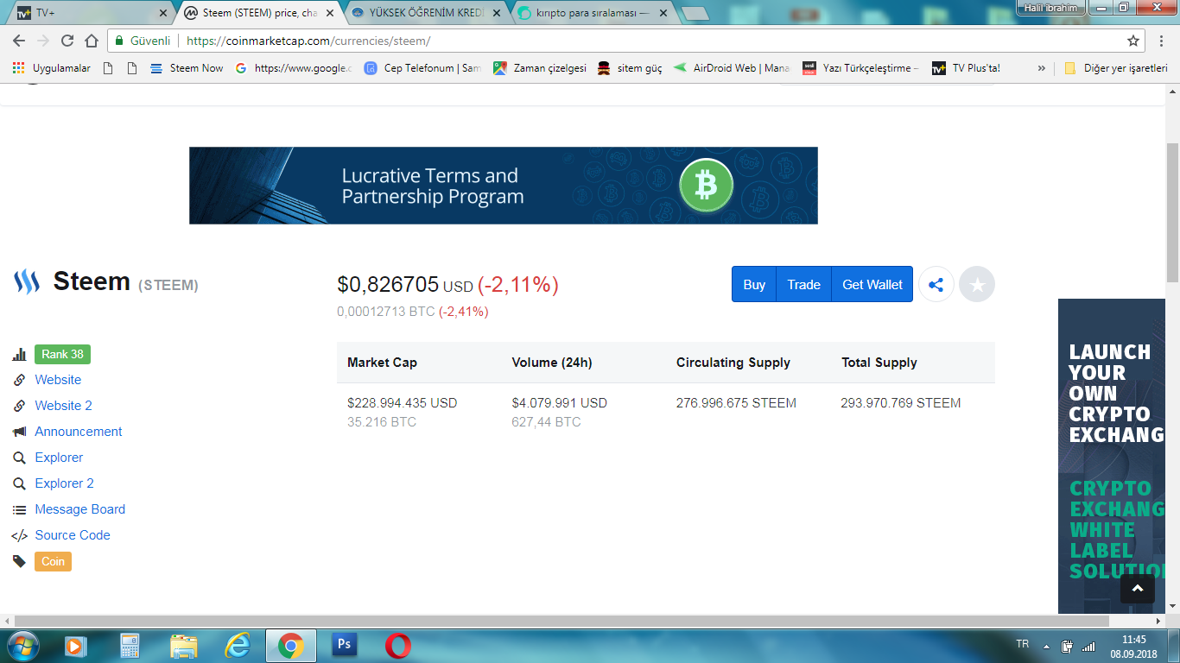This screenshot has width=1180, height=663.
Task: Click the Lucrative Terms banner ad
Action: (x=504, y=186)
